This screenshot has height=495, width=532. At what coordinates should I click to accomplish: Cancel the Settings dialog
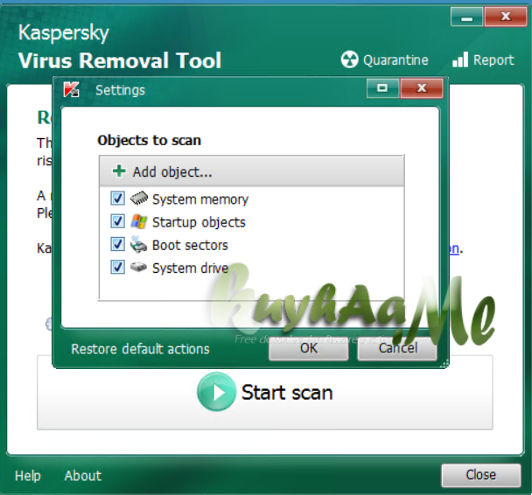click(397, 349)
